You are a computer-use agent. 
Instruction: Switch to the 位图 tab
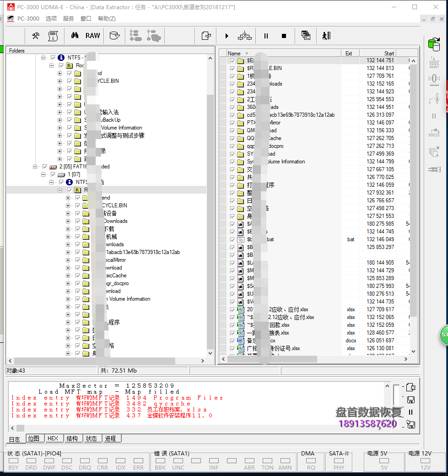pyautogui.click(x=34, y=438)
